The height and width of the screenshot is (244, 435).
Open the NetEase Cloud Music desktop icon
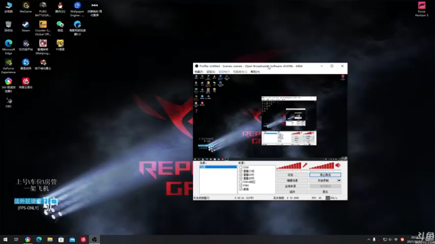click(26, 84)
